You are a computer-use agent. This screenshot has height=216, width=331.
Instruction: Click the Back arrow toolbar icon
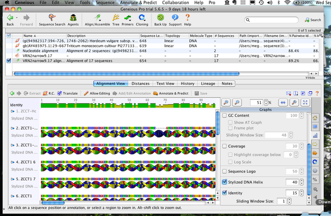(x=9, y=18)
